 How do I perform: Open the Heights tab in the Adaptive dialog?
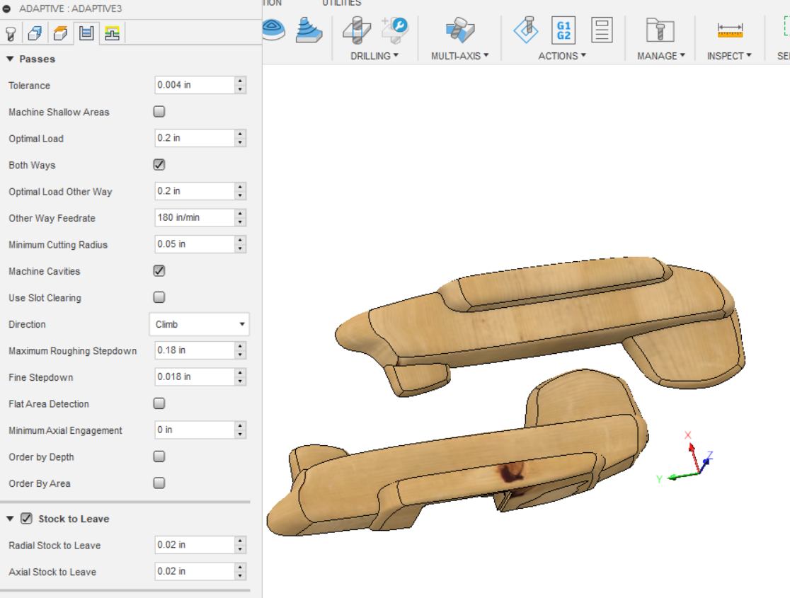pyautogui.click(x=59, y=34)
